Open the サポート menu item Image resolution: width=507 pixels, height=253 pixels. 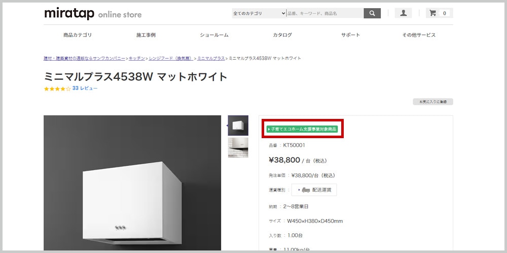(x=350, y=35)
